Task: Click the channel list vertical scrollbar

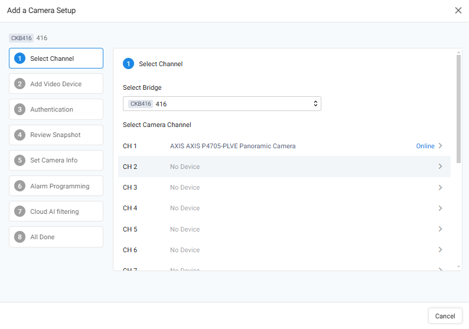Action: [459, 109]
